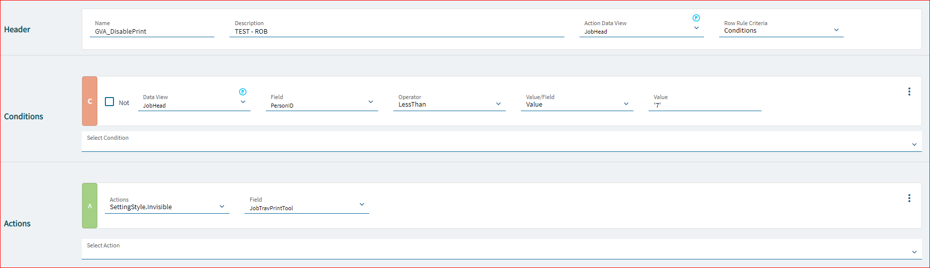The image size is (930, 268).
Task: Click the Conditions section label
Action: pyautogui.click(x=24, y=117)
